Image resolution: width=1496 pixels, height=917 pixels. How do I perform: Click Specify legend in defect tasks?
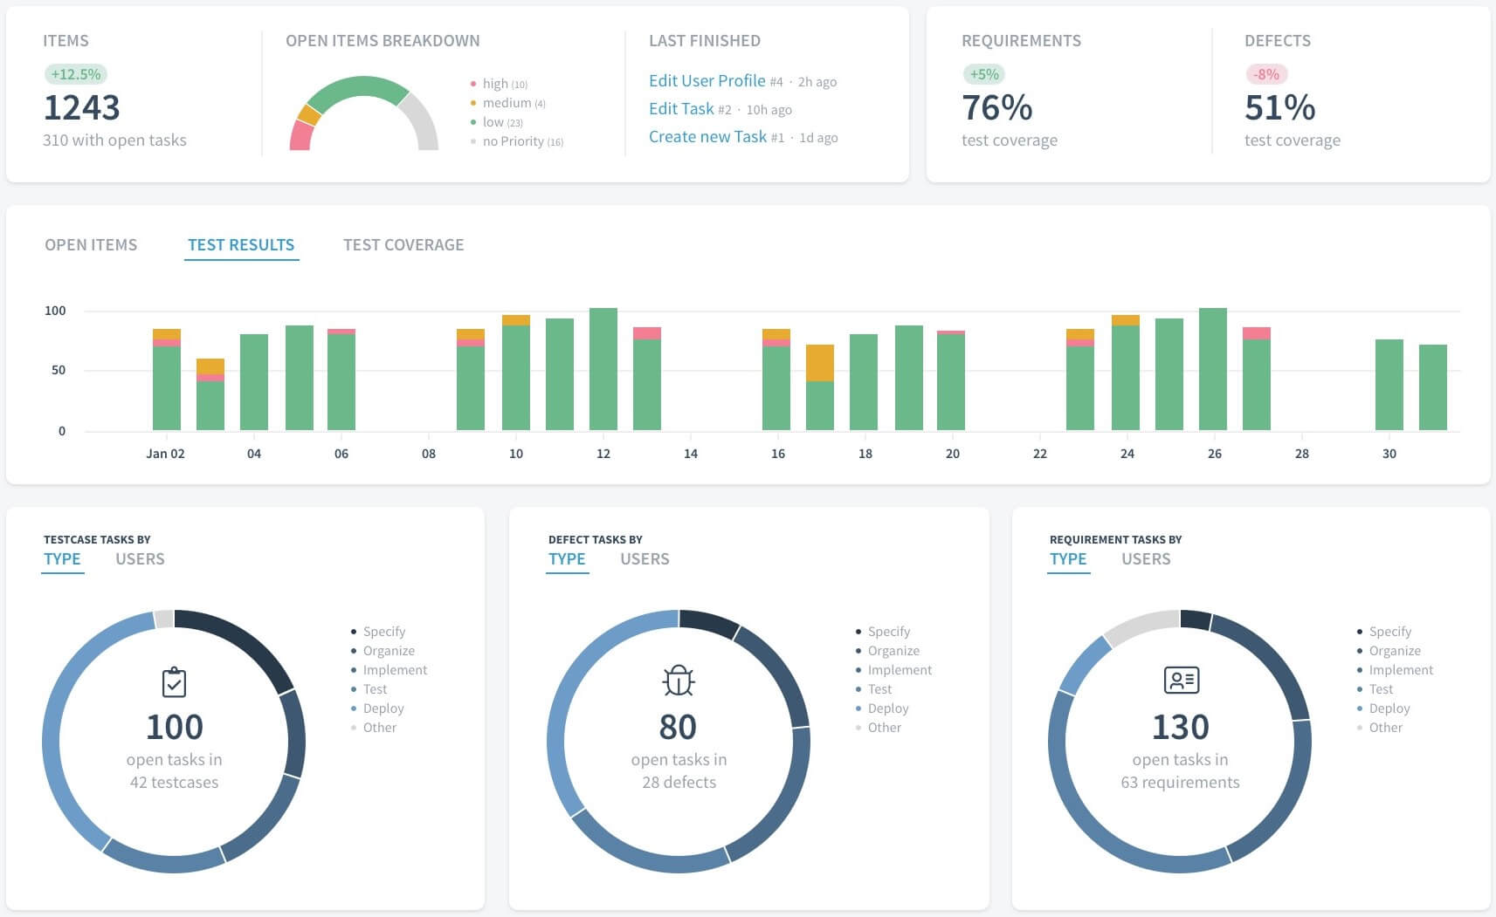(x=883, y=632)
